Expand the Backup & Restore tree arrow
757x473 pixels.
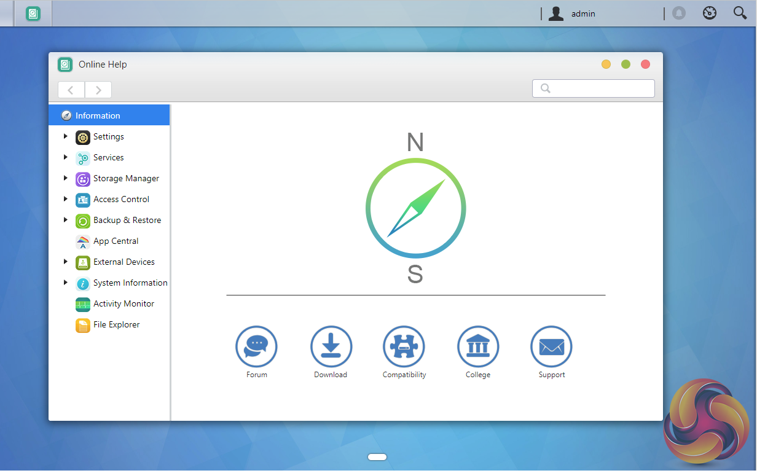pyautogui.click(x=66, y=220)
